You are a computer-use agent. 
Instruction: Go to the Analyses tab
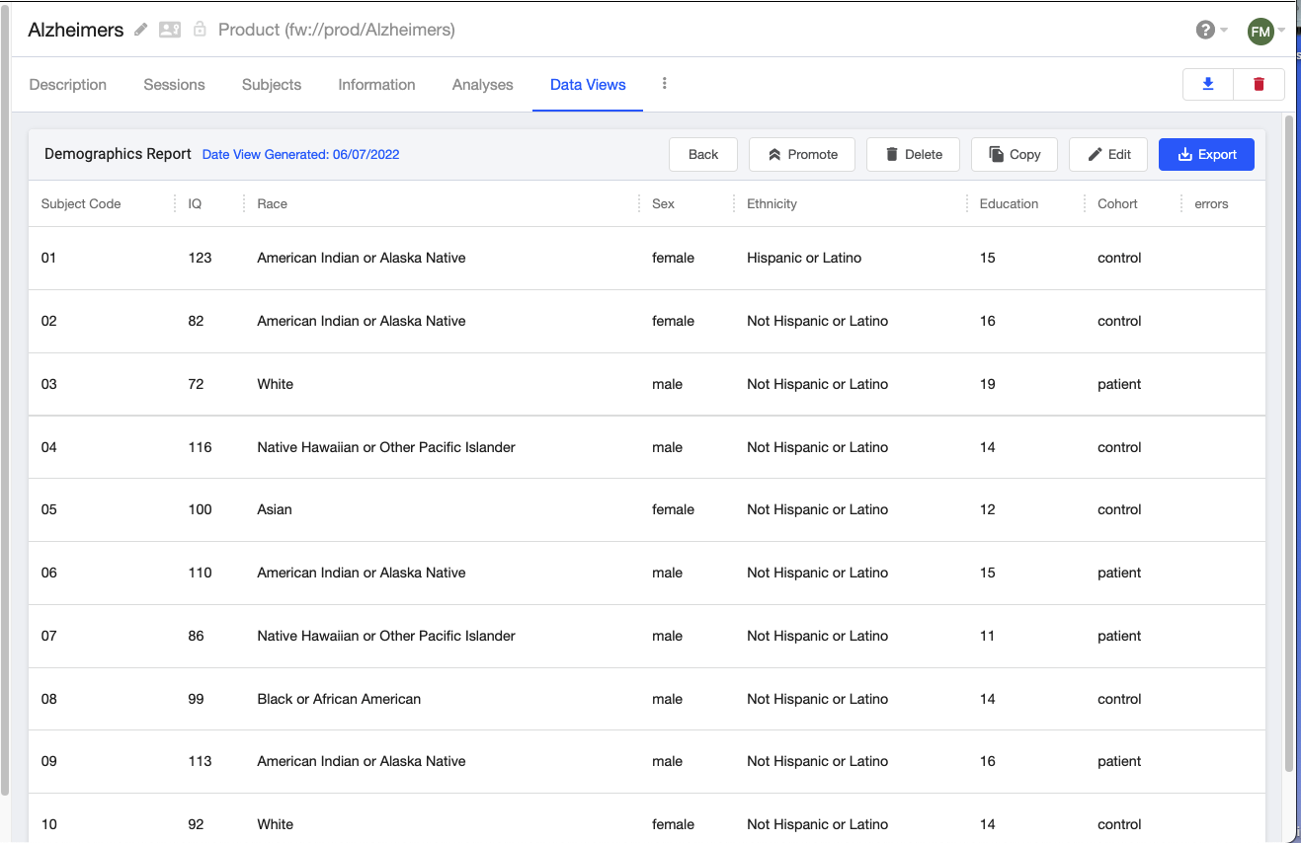pos(482,85)
